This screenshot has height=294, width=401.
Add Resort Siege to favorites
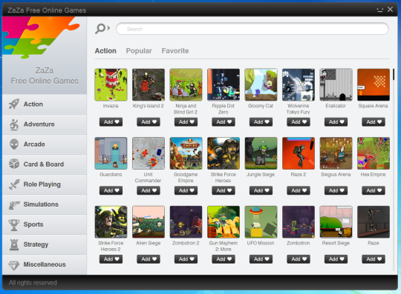tap(336, 259)
